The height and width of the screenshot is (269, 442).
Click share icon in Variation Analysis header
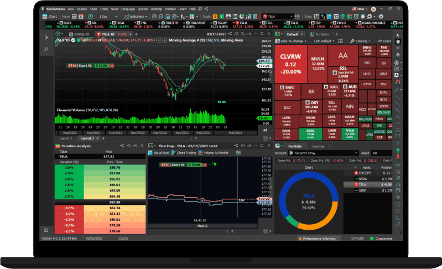point(122,146)
